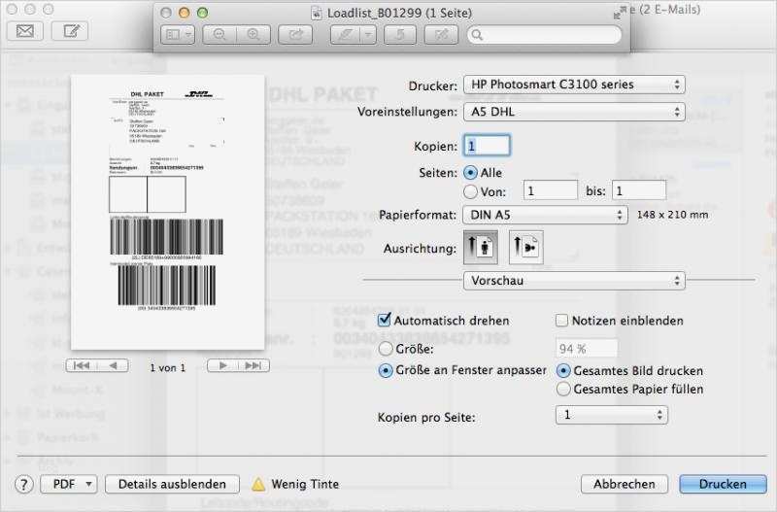This screenshot has width=777, height=512.
Task: Click the search field in Preview toolbar
Action: (544, 35)
